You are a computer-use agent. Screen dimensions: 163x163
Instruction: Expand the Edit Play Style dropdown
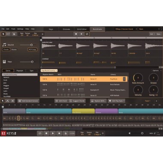tap(116, 101)
